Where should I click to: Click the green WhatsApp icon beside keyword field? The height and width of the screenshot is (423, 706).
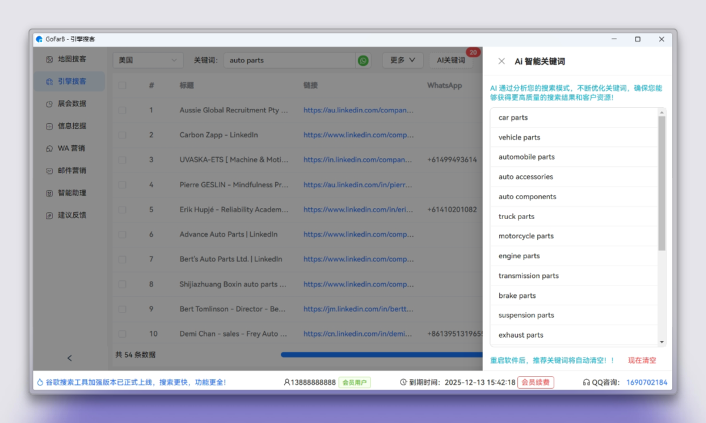(x=363, y=61)
